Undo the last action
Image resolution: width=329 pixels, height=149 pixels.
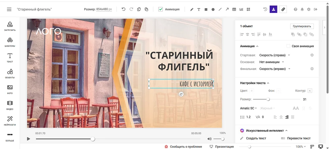click(123, 9)
